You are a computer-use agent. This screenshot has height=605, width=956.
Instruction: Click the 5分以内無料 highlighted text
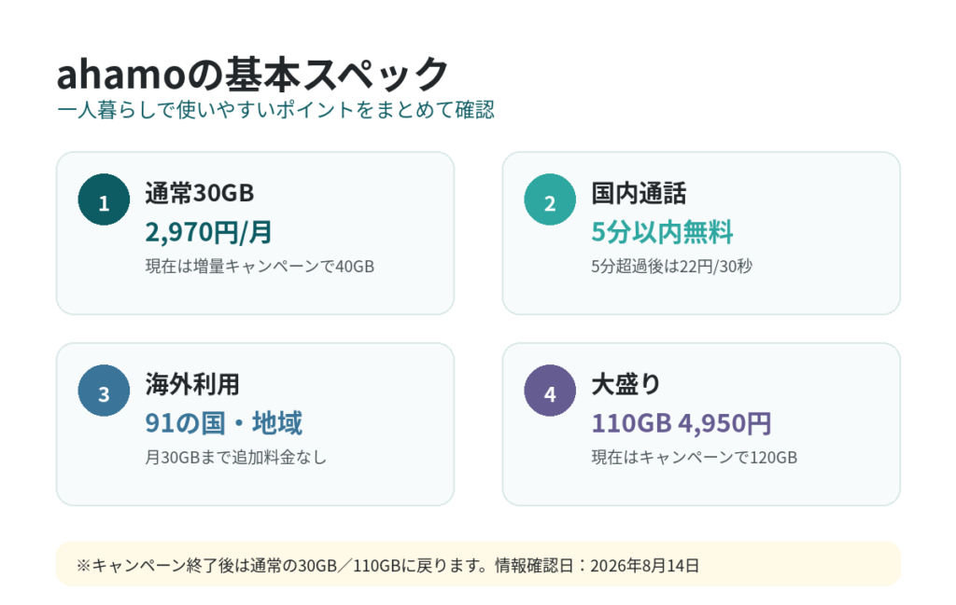coord(662,232)
